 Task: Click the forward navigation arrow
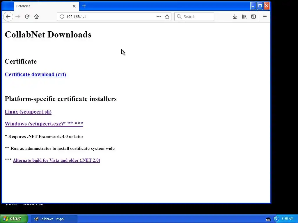coord(18,17)
